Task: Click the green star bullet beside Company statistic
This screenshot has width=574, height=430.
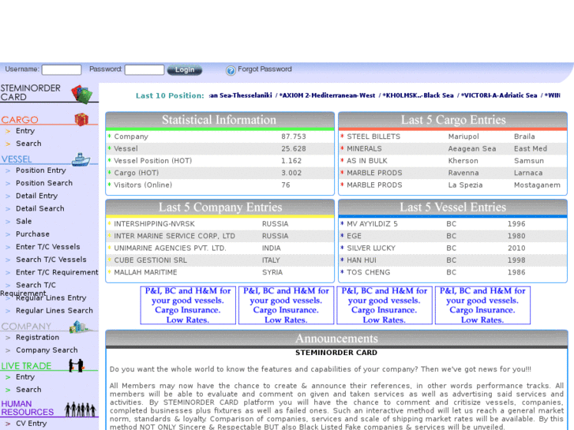Action: click(x=110, y=136)
